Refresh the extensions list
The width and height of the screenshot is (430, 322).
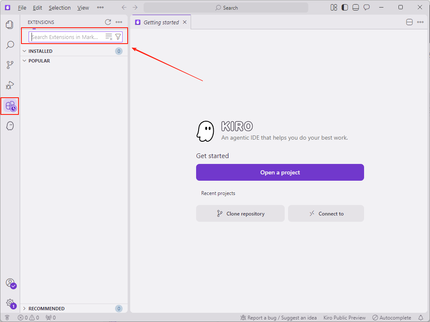click(x=108, y=22)
